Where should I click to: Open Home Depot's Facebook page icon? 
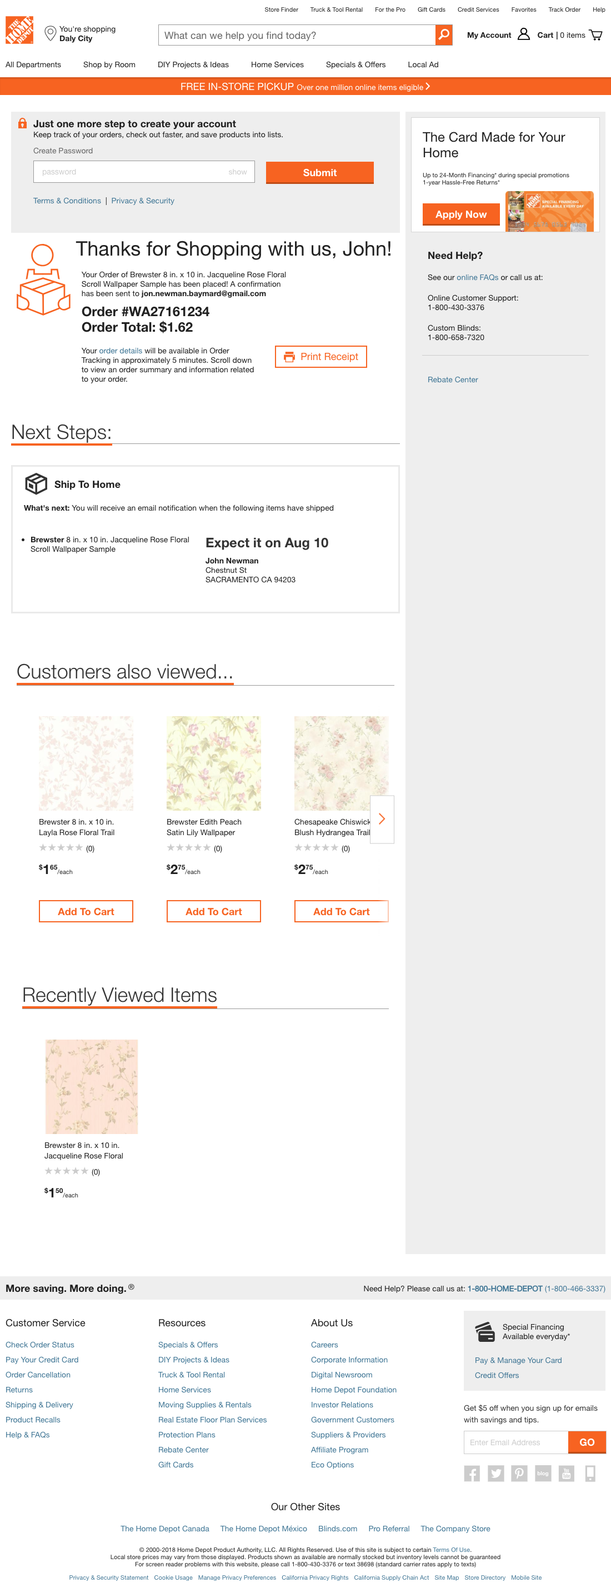(x=472, y=1474)
